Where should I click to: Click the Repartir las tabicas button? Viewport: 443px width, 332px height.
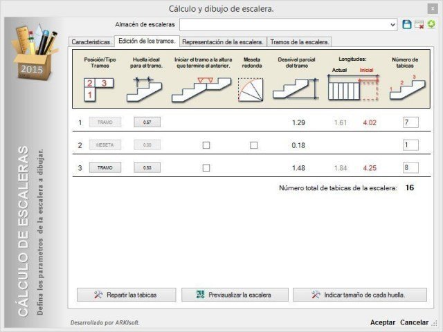click(x=126, y=295)
